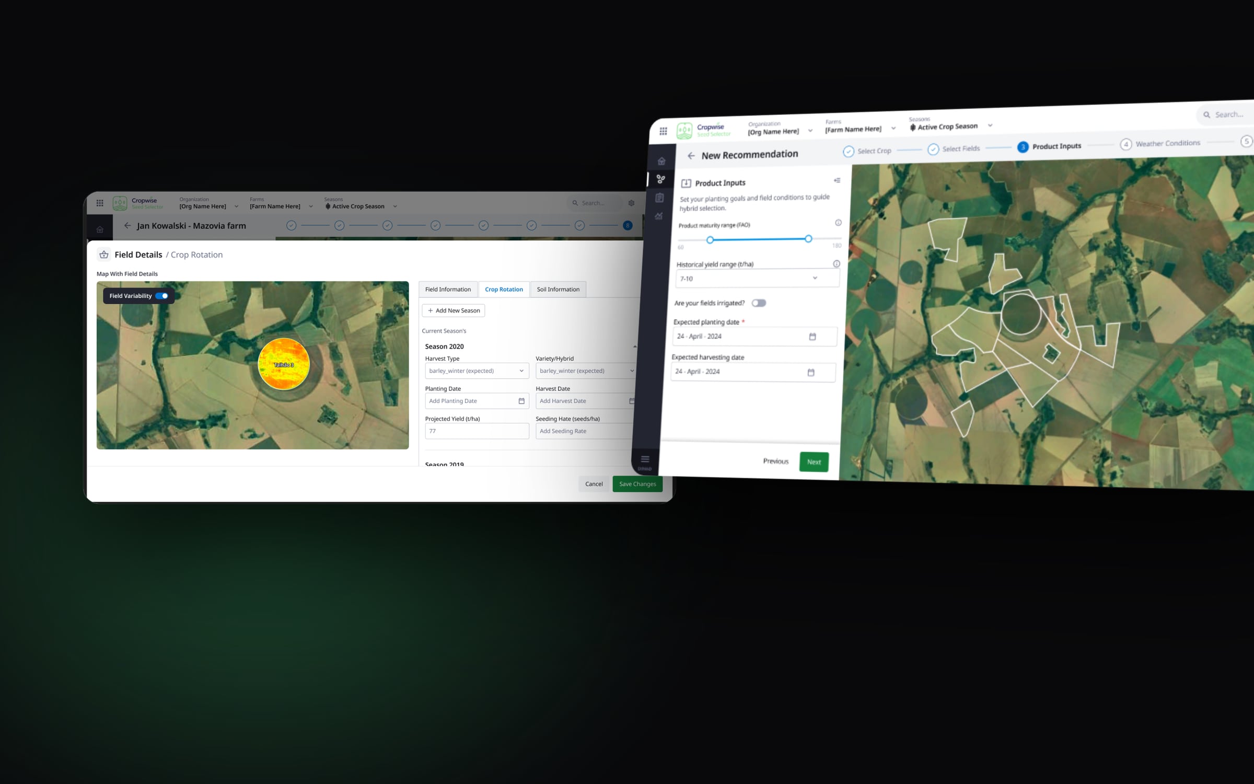Switch to Crop Rotation tab
The width and height of the screenshot is (1254, 784).
(504, 289)
